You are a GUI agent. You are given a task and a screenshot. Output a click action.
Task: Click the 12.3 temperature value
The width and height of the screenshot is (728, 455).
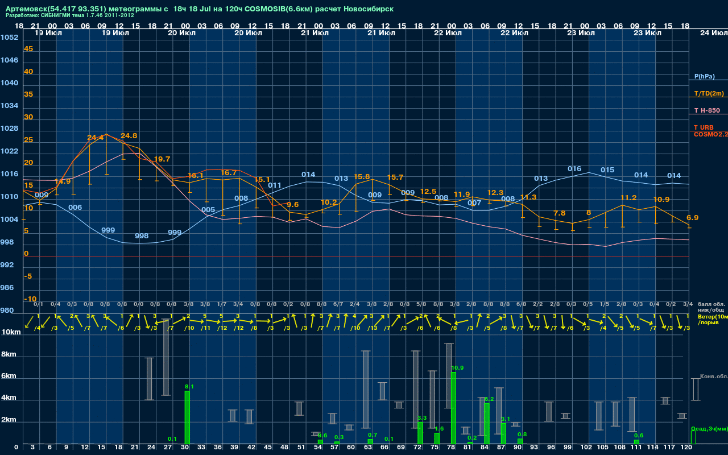click(x=495, y=193)
